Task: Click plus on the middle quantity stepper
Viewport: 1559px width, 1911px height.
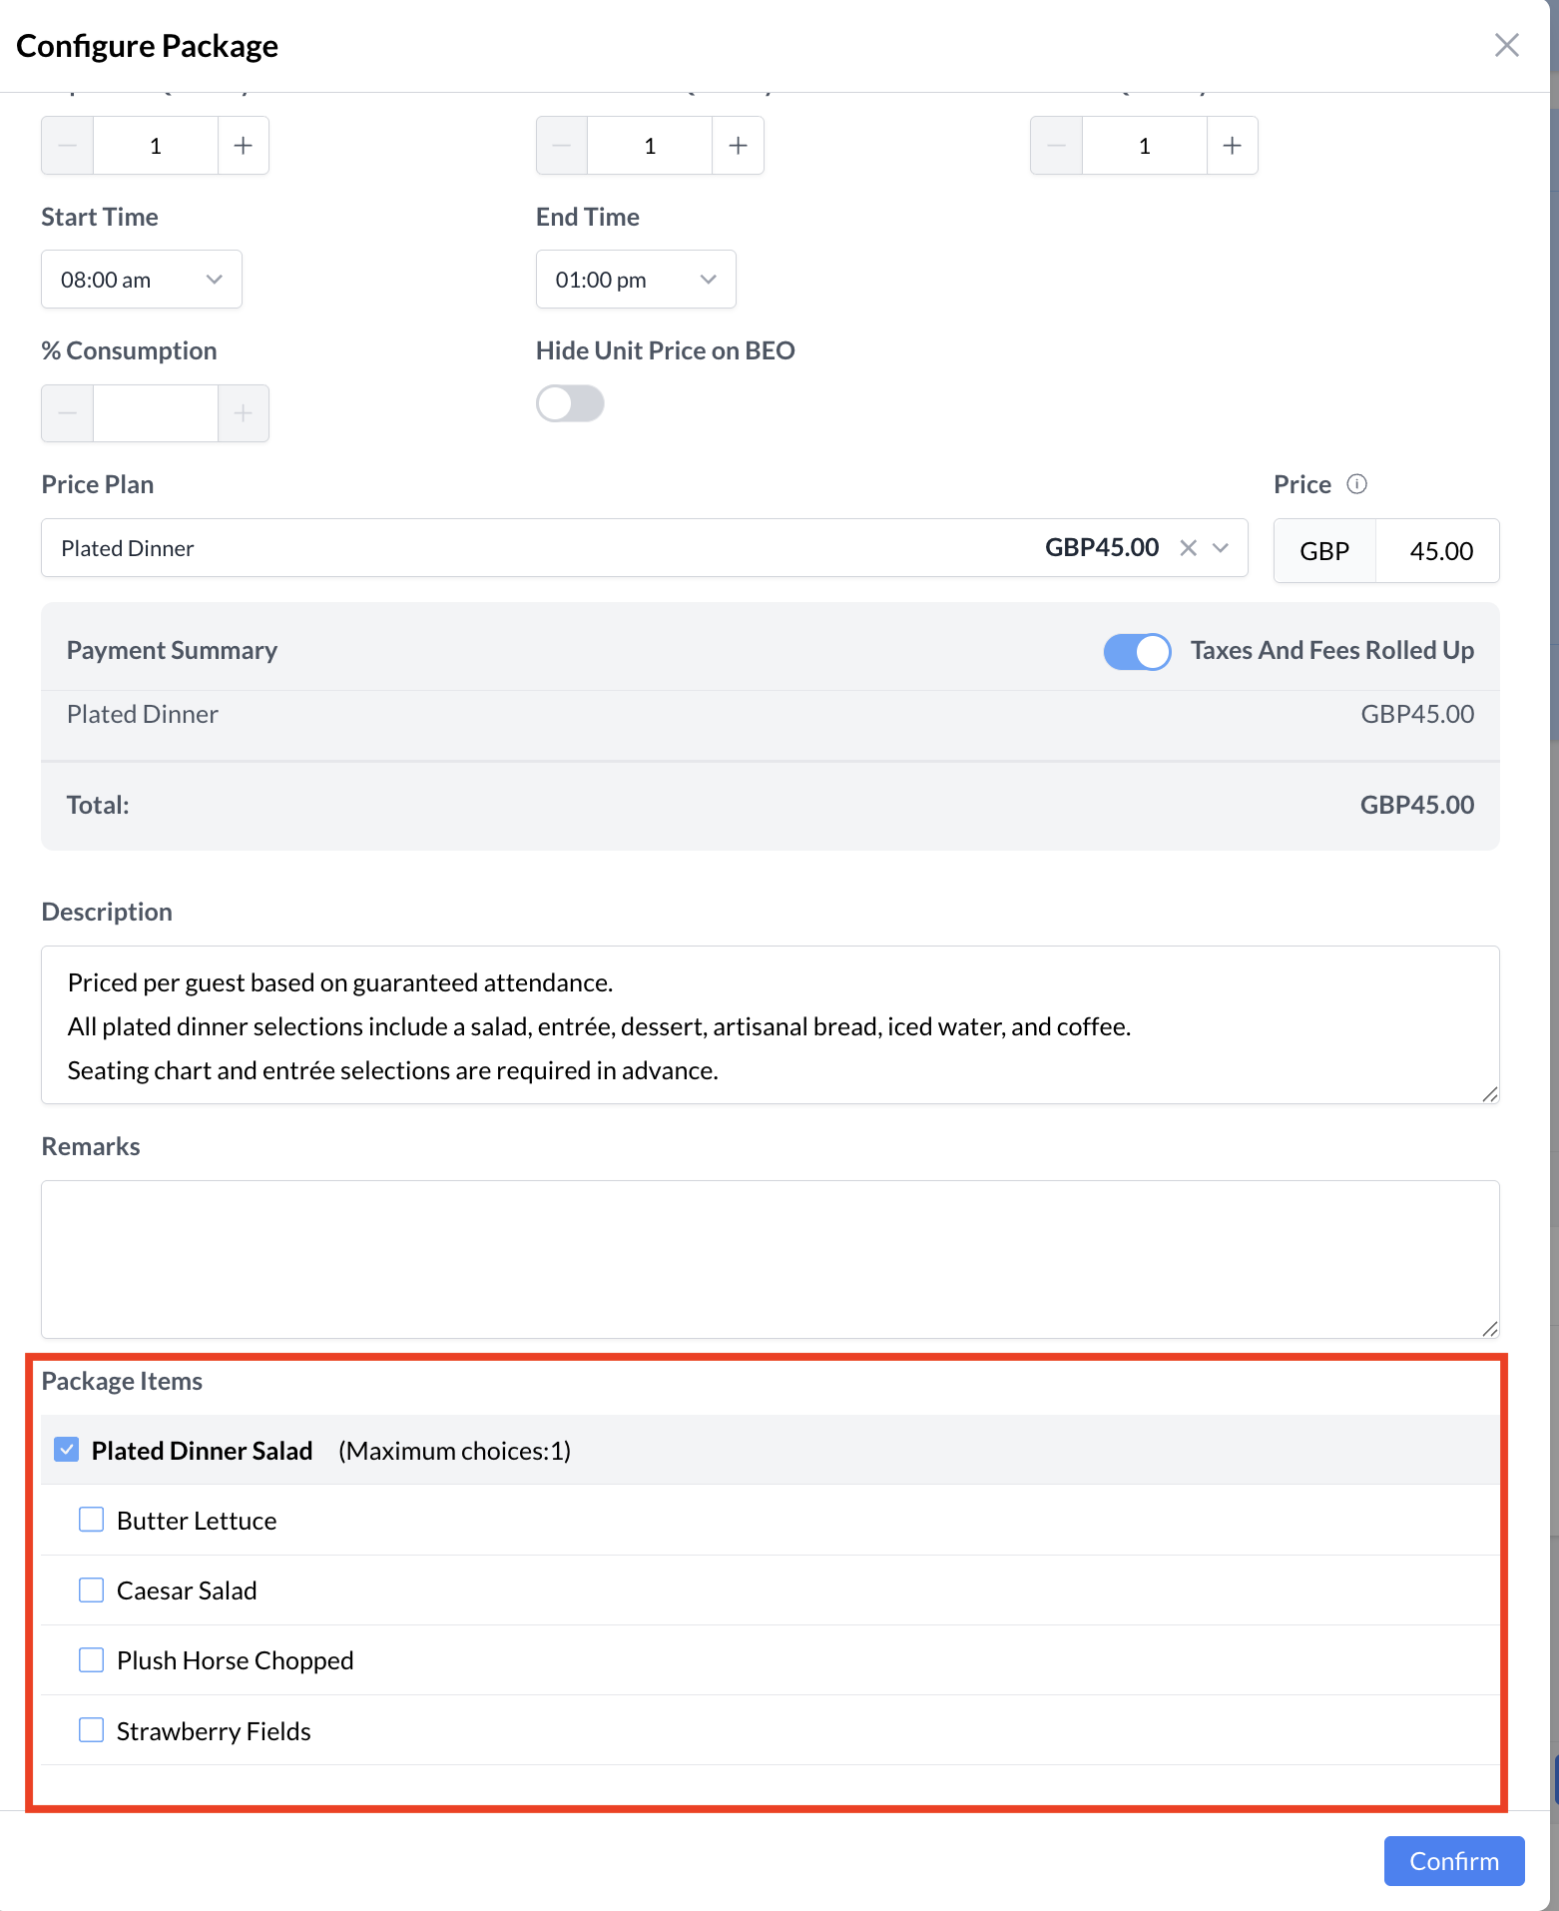Action: click(x=738, y=146)
